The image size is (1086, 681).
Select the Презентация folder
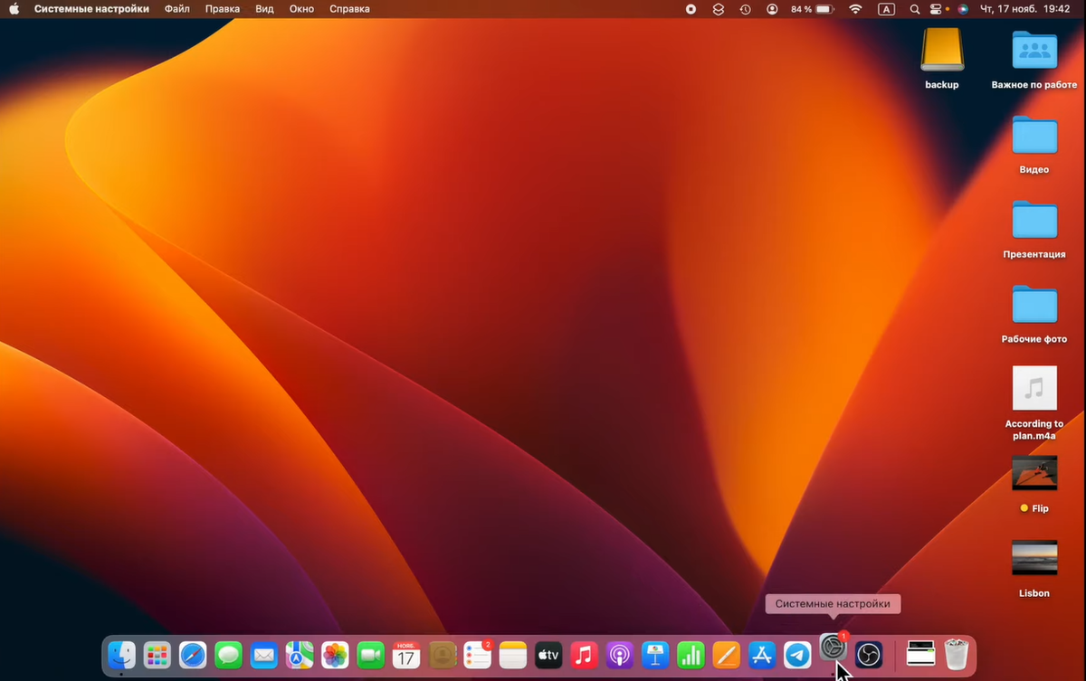click(1034, 220)
